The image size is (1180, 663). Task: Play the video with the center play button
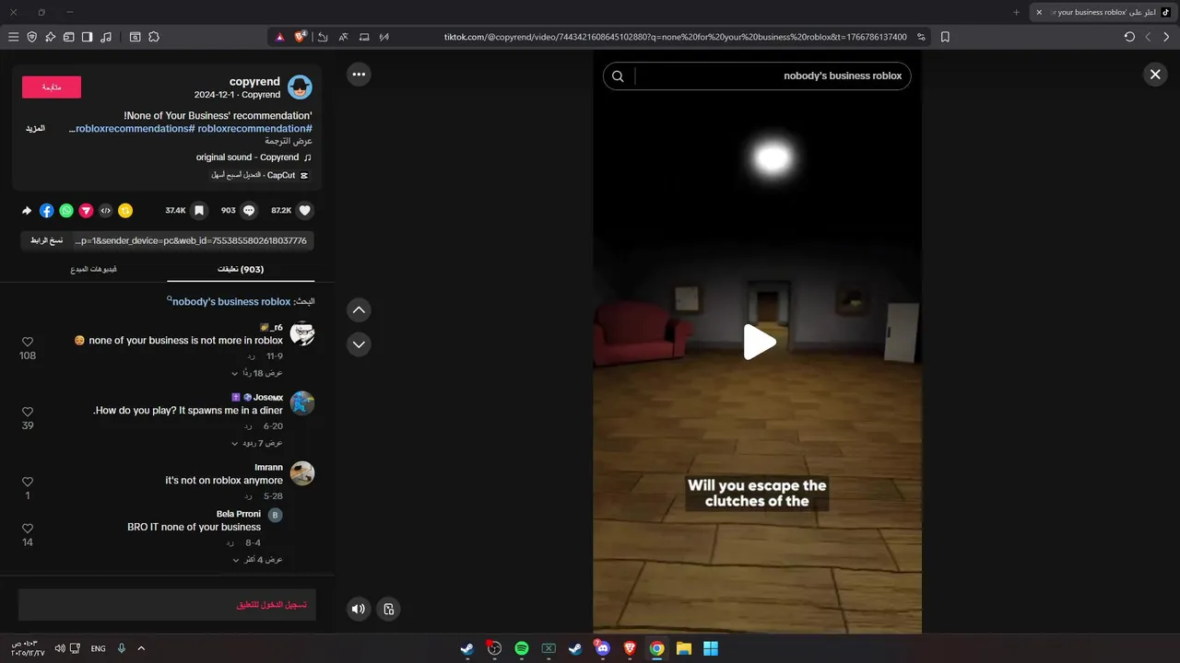tap(759, 342)
